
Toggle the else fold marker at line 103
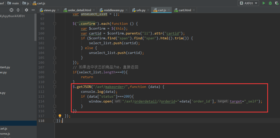(55, 48)
